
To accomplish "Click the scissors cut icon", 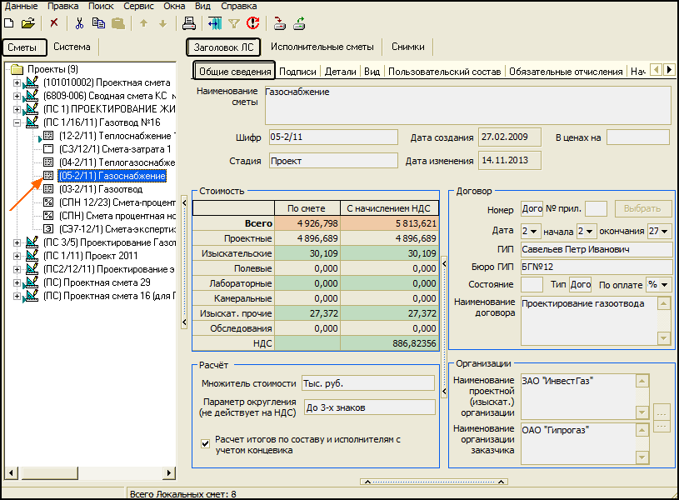I will [80, 23].
